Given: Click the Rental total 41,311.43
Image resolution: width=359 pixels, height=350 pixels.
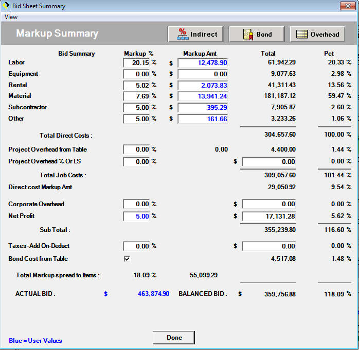Looking at the screenshot, I should point(282,85).
